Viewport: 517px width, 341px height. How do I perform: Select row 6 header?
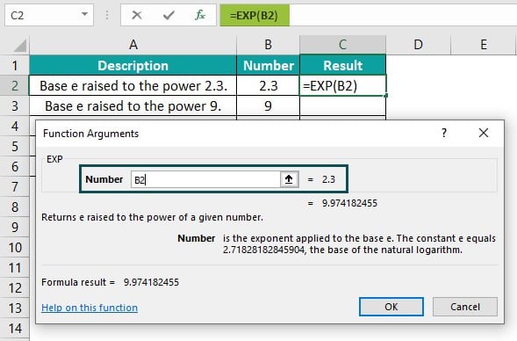[x=15, y=166]
